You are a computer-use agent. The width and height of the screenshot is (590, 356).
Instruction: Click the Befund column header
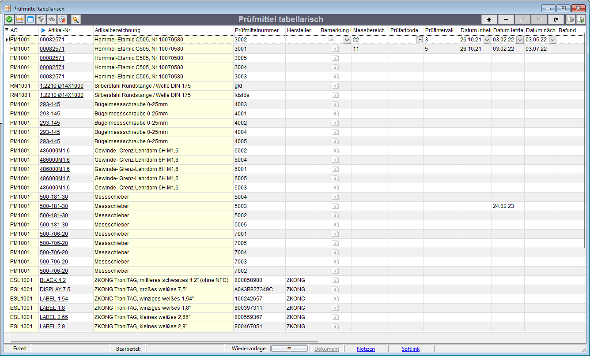(571, 30)
